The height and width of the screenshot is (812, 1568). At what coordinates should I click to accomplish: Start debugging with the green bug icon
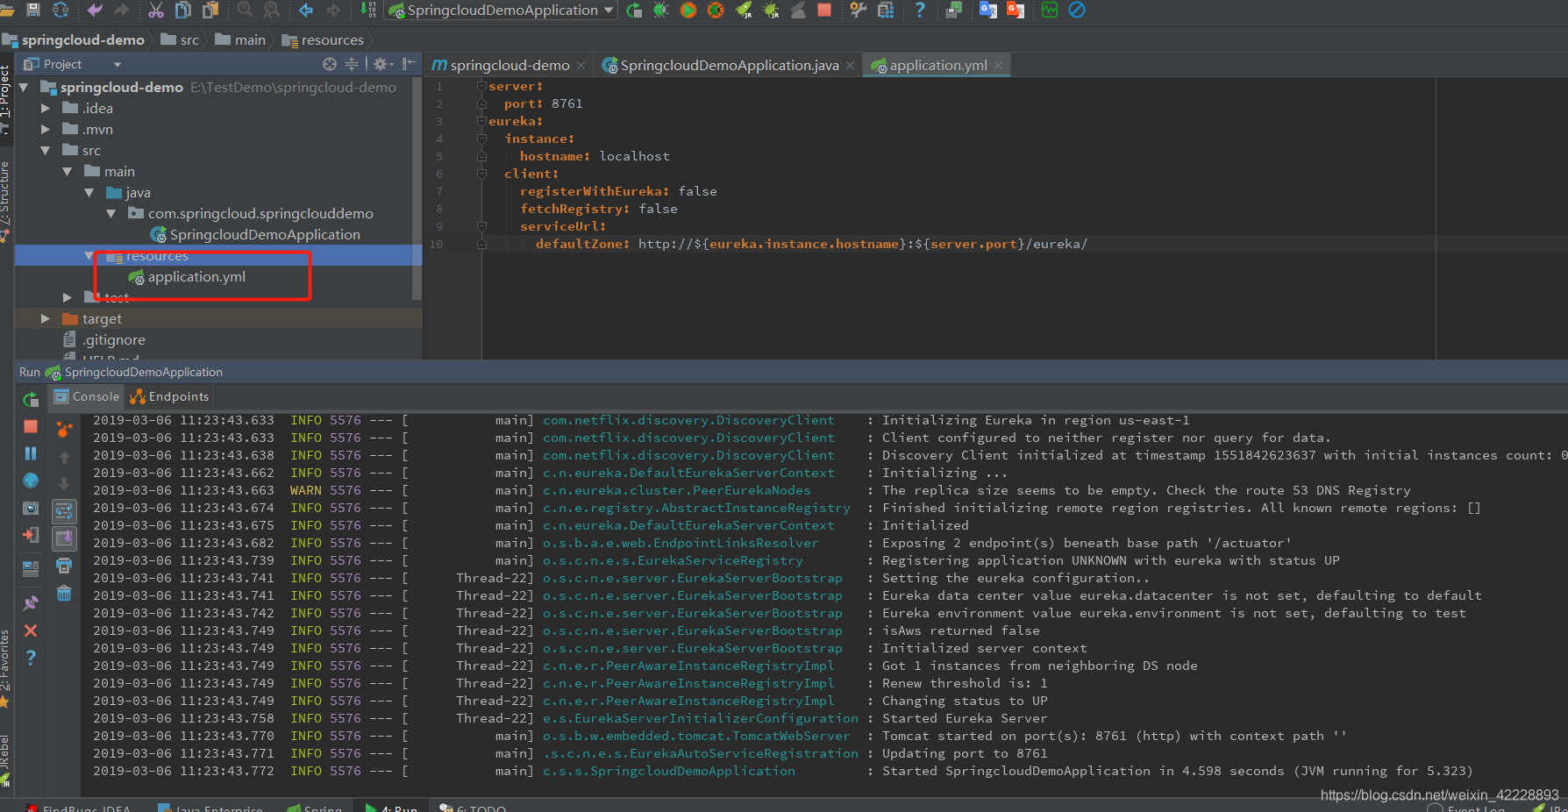point(661,11)
